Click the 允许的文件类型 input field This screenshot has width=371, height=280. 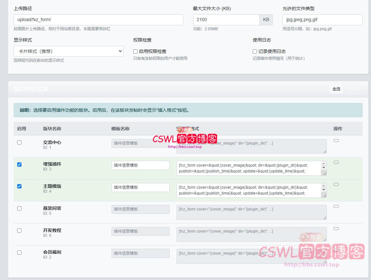[322, 19]
